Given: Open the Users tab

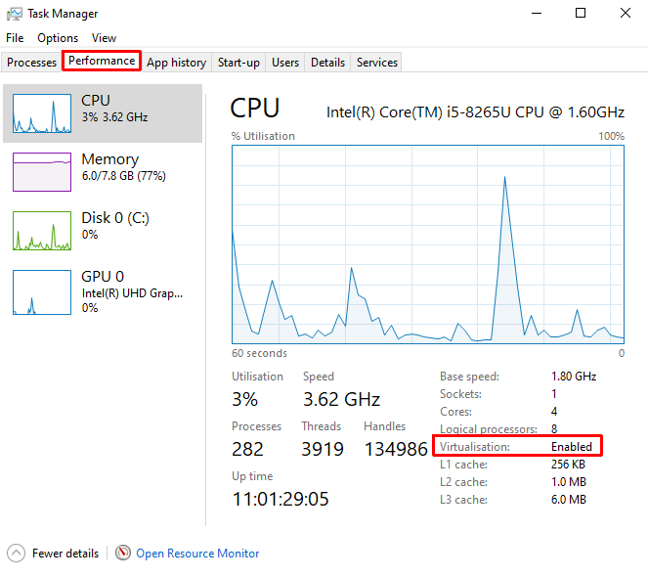Looking at the screenshot, I should pos(285,63).
